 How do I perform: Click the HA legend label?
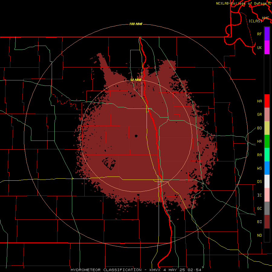point(259,101)
